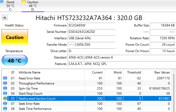Click the Caution health status button
Screen dimensions: 176x112
coord(15,37)
